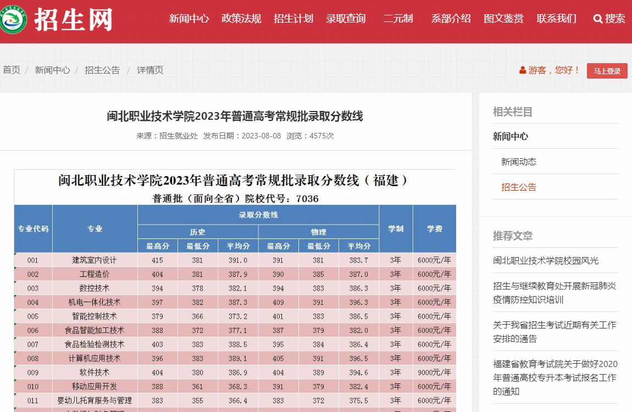Click the 建筑室内设计 major cell

pos(95,260)
